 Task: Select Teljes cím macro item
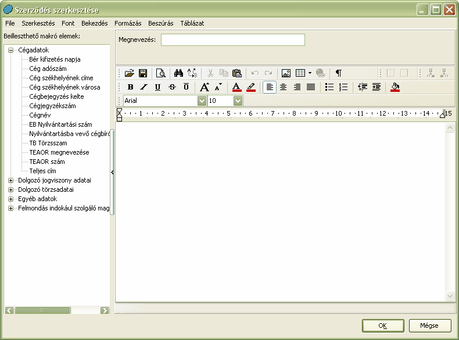(x=42, y=171)
